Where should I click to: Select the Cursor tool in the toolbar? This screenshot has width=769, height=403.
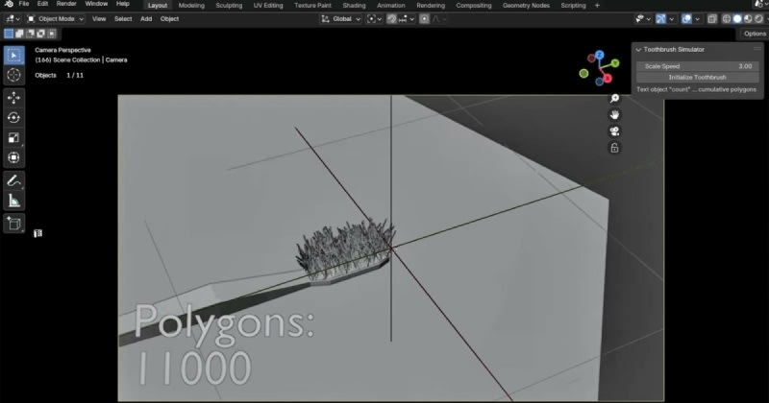point(14,74)
